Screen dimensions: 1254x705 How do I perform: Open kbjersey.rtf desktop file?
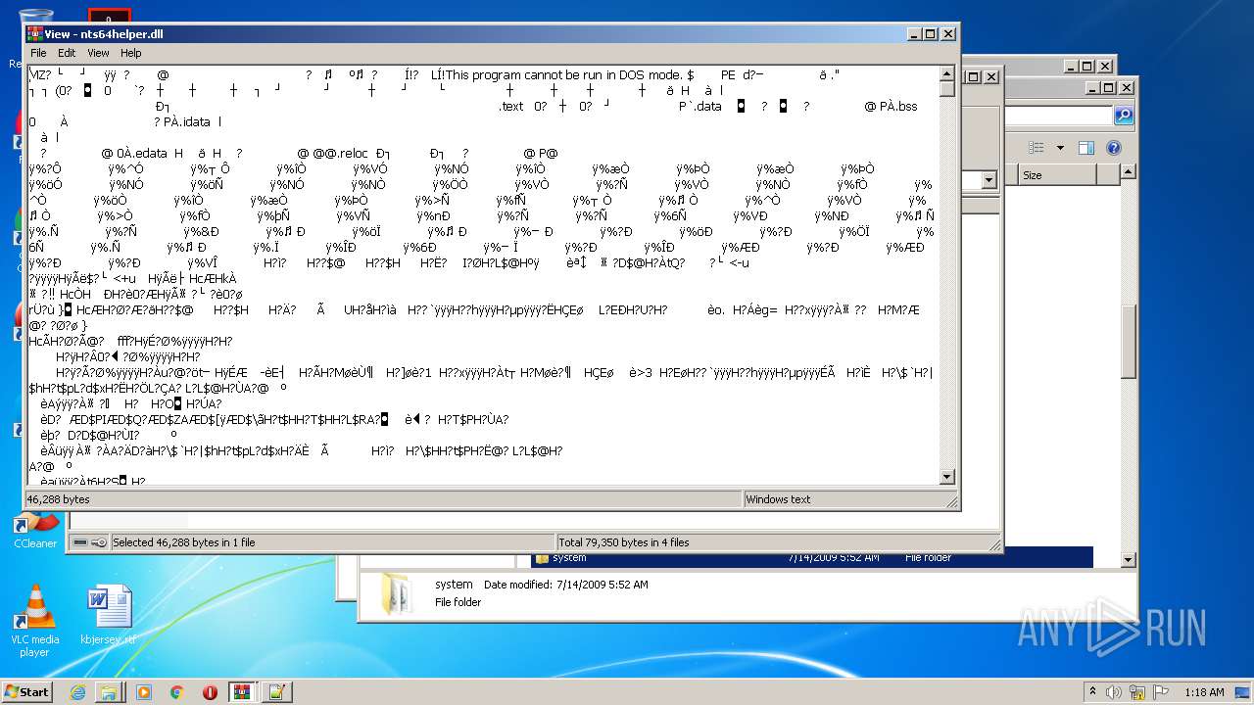tap(109, 615)
